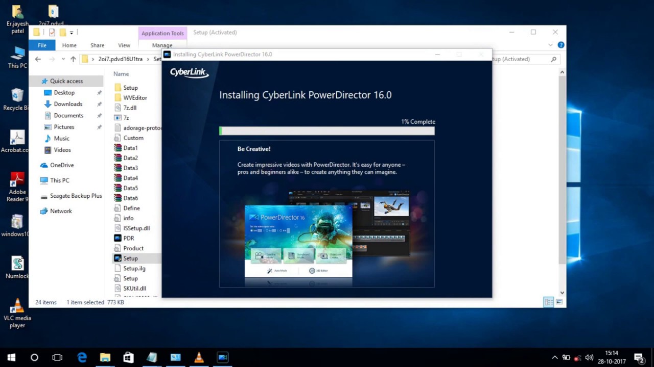Open Documents in navigation pane
This screenshot has width=654, height=367.
(68, 115)
